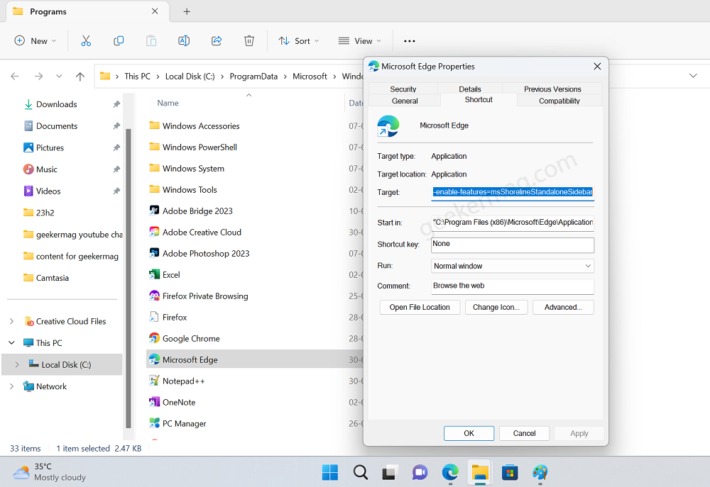The width and height of the screenshot is (710, 487).
Task: Click the Apply button
Action: [579, 433]
